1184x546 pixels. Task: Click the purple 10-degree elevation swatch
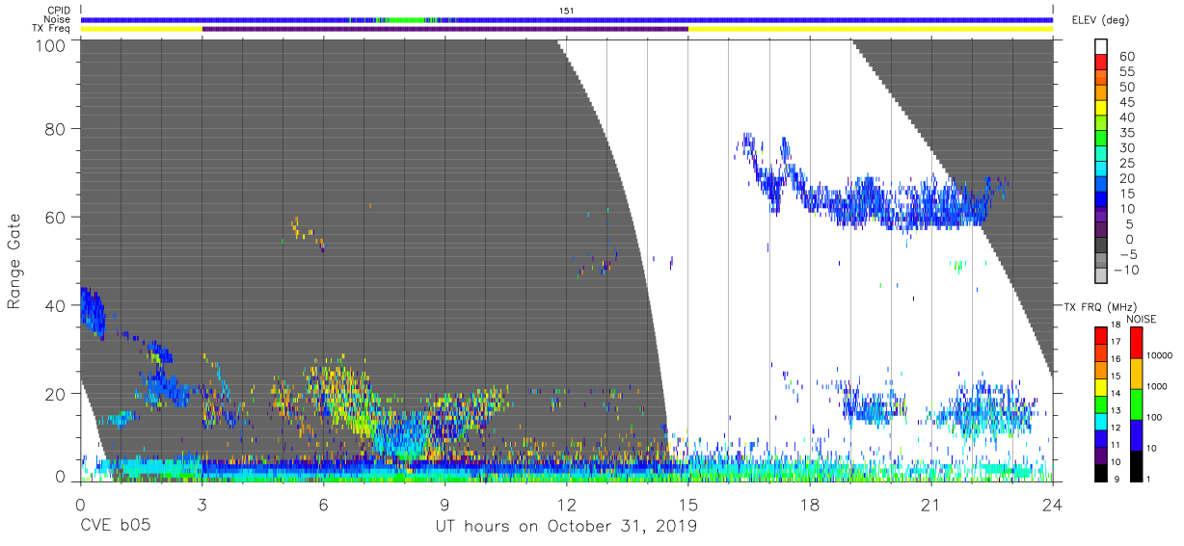1103,214
